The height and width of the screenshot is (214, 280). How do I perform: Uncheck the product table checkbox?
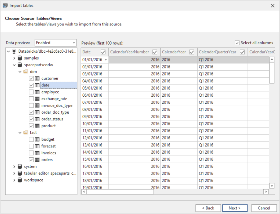tap(31, 125)
